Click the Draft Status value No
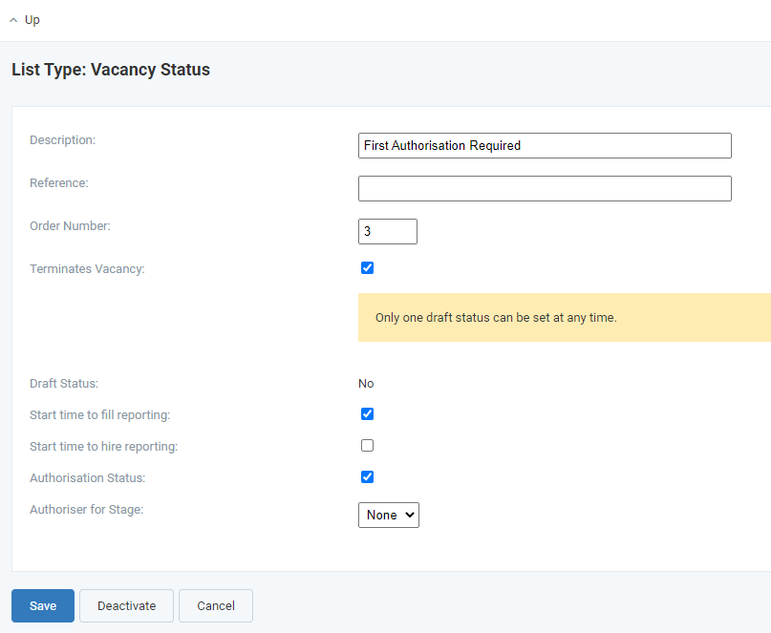Viewport: 771px width, 633px height. coord(366,384)
